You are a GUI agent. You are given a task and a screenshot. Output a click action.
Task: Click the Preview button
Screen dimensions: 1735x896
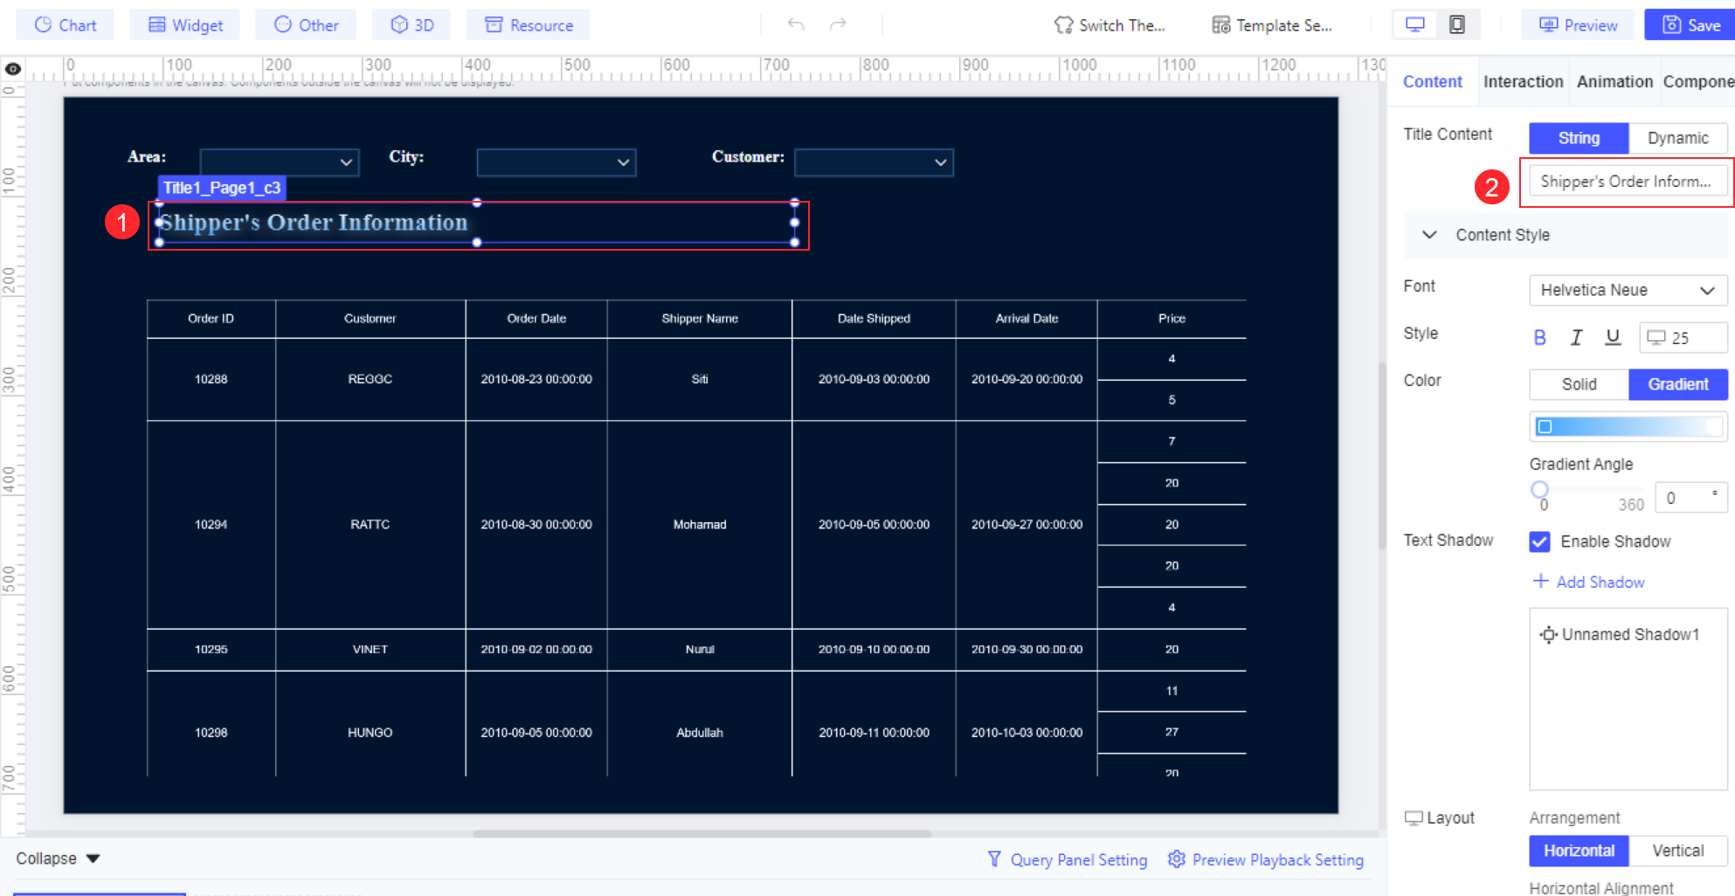[x=1578, y=25]
